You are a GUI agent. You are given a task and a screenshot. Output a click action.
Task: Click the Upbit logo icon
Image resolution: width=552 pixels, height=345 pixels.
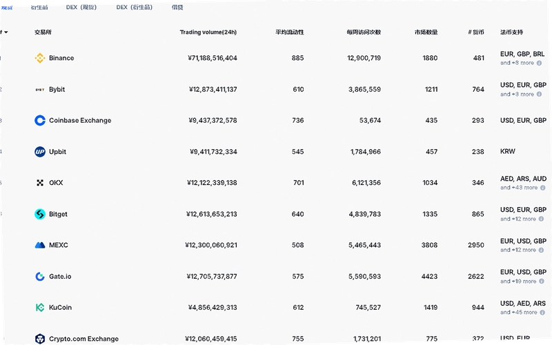click(40, 152)
